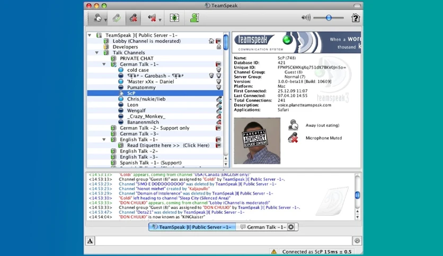Click the status orb next to Pumatommy

click(121, 87)
